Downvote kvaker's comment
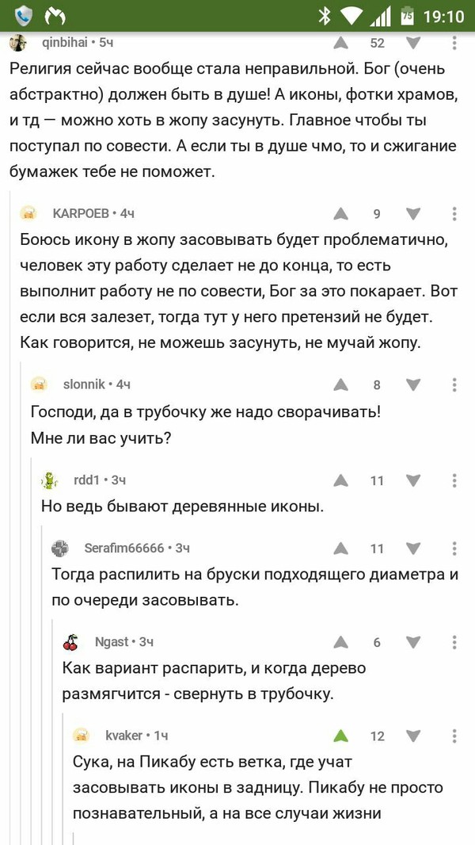The width and height of the screenshot is (475, 845). [413, 736]
